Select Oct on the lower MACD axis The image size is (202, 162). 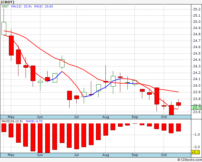point(164,155)
